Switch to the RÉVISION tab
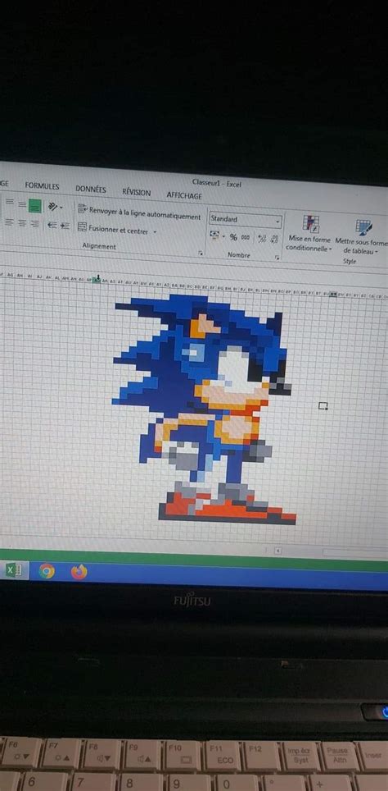This screenshot has height=791, width=388. tap(137, 192)
